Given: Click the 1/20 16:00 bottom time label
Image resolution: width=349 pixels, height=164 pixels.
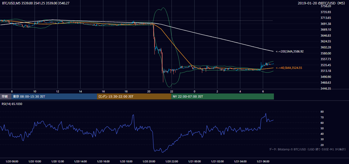Looking at the screenshot, I should click(103, 162).
